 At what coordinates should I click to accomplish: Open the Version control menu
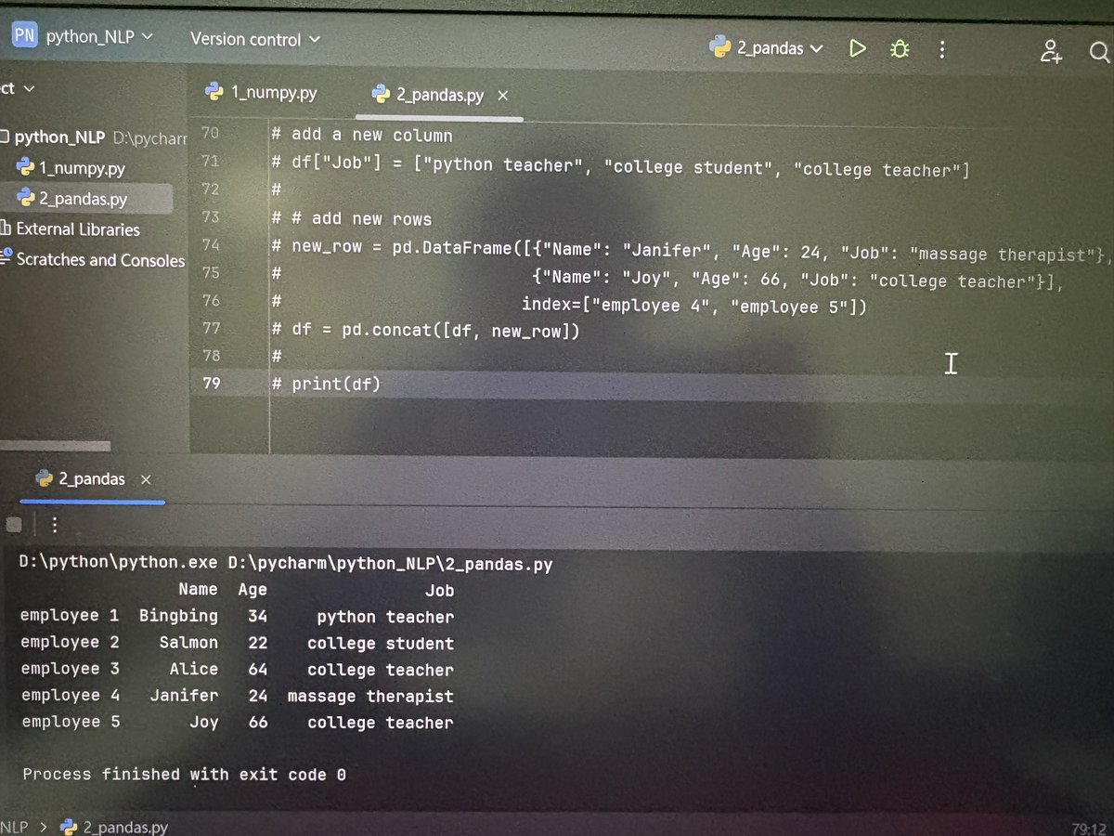tap(254, 39)
